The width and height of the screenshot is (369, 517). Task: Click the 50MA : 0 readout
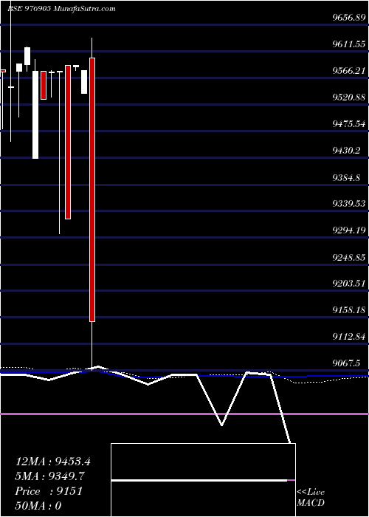tap(38, 506)
